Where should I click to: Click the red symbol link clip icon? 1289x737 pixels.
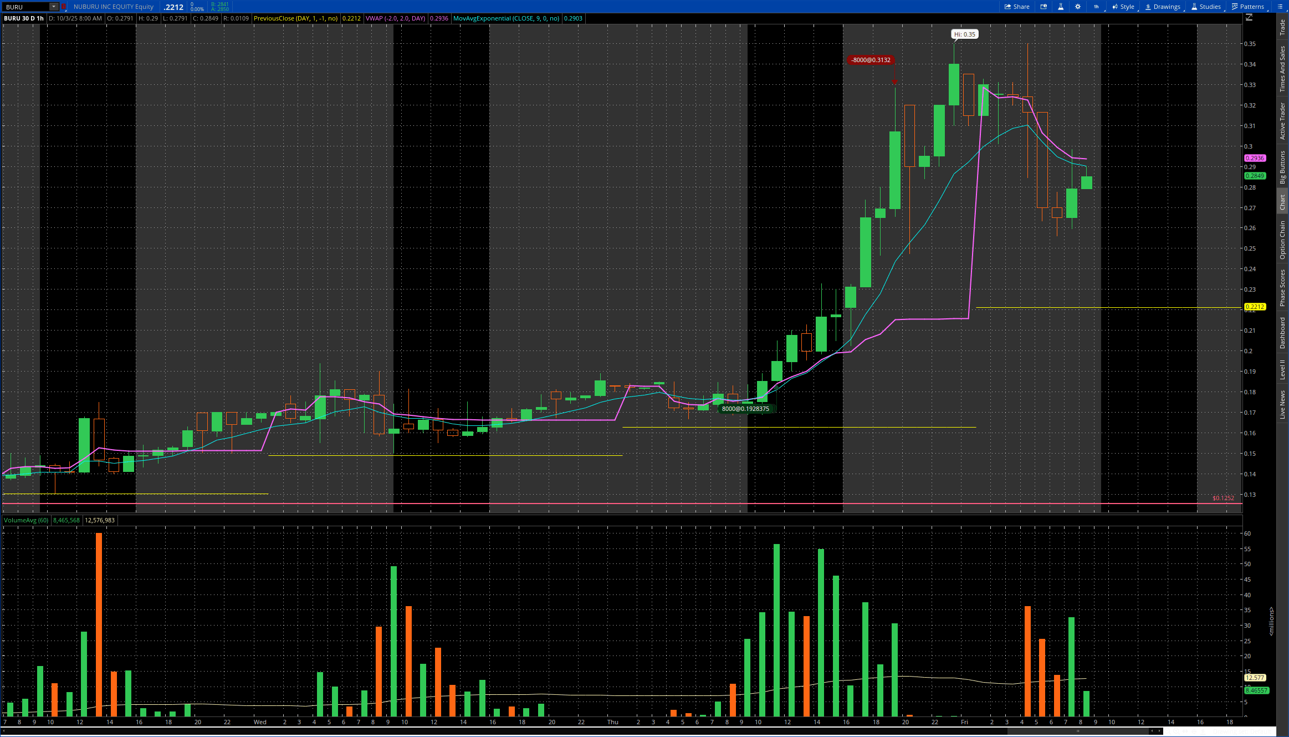(x=64, y=7)
